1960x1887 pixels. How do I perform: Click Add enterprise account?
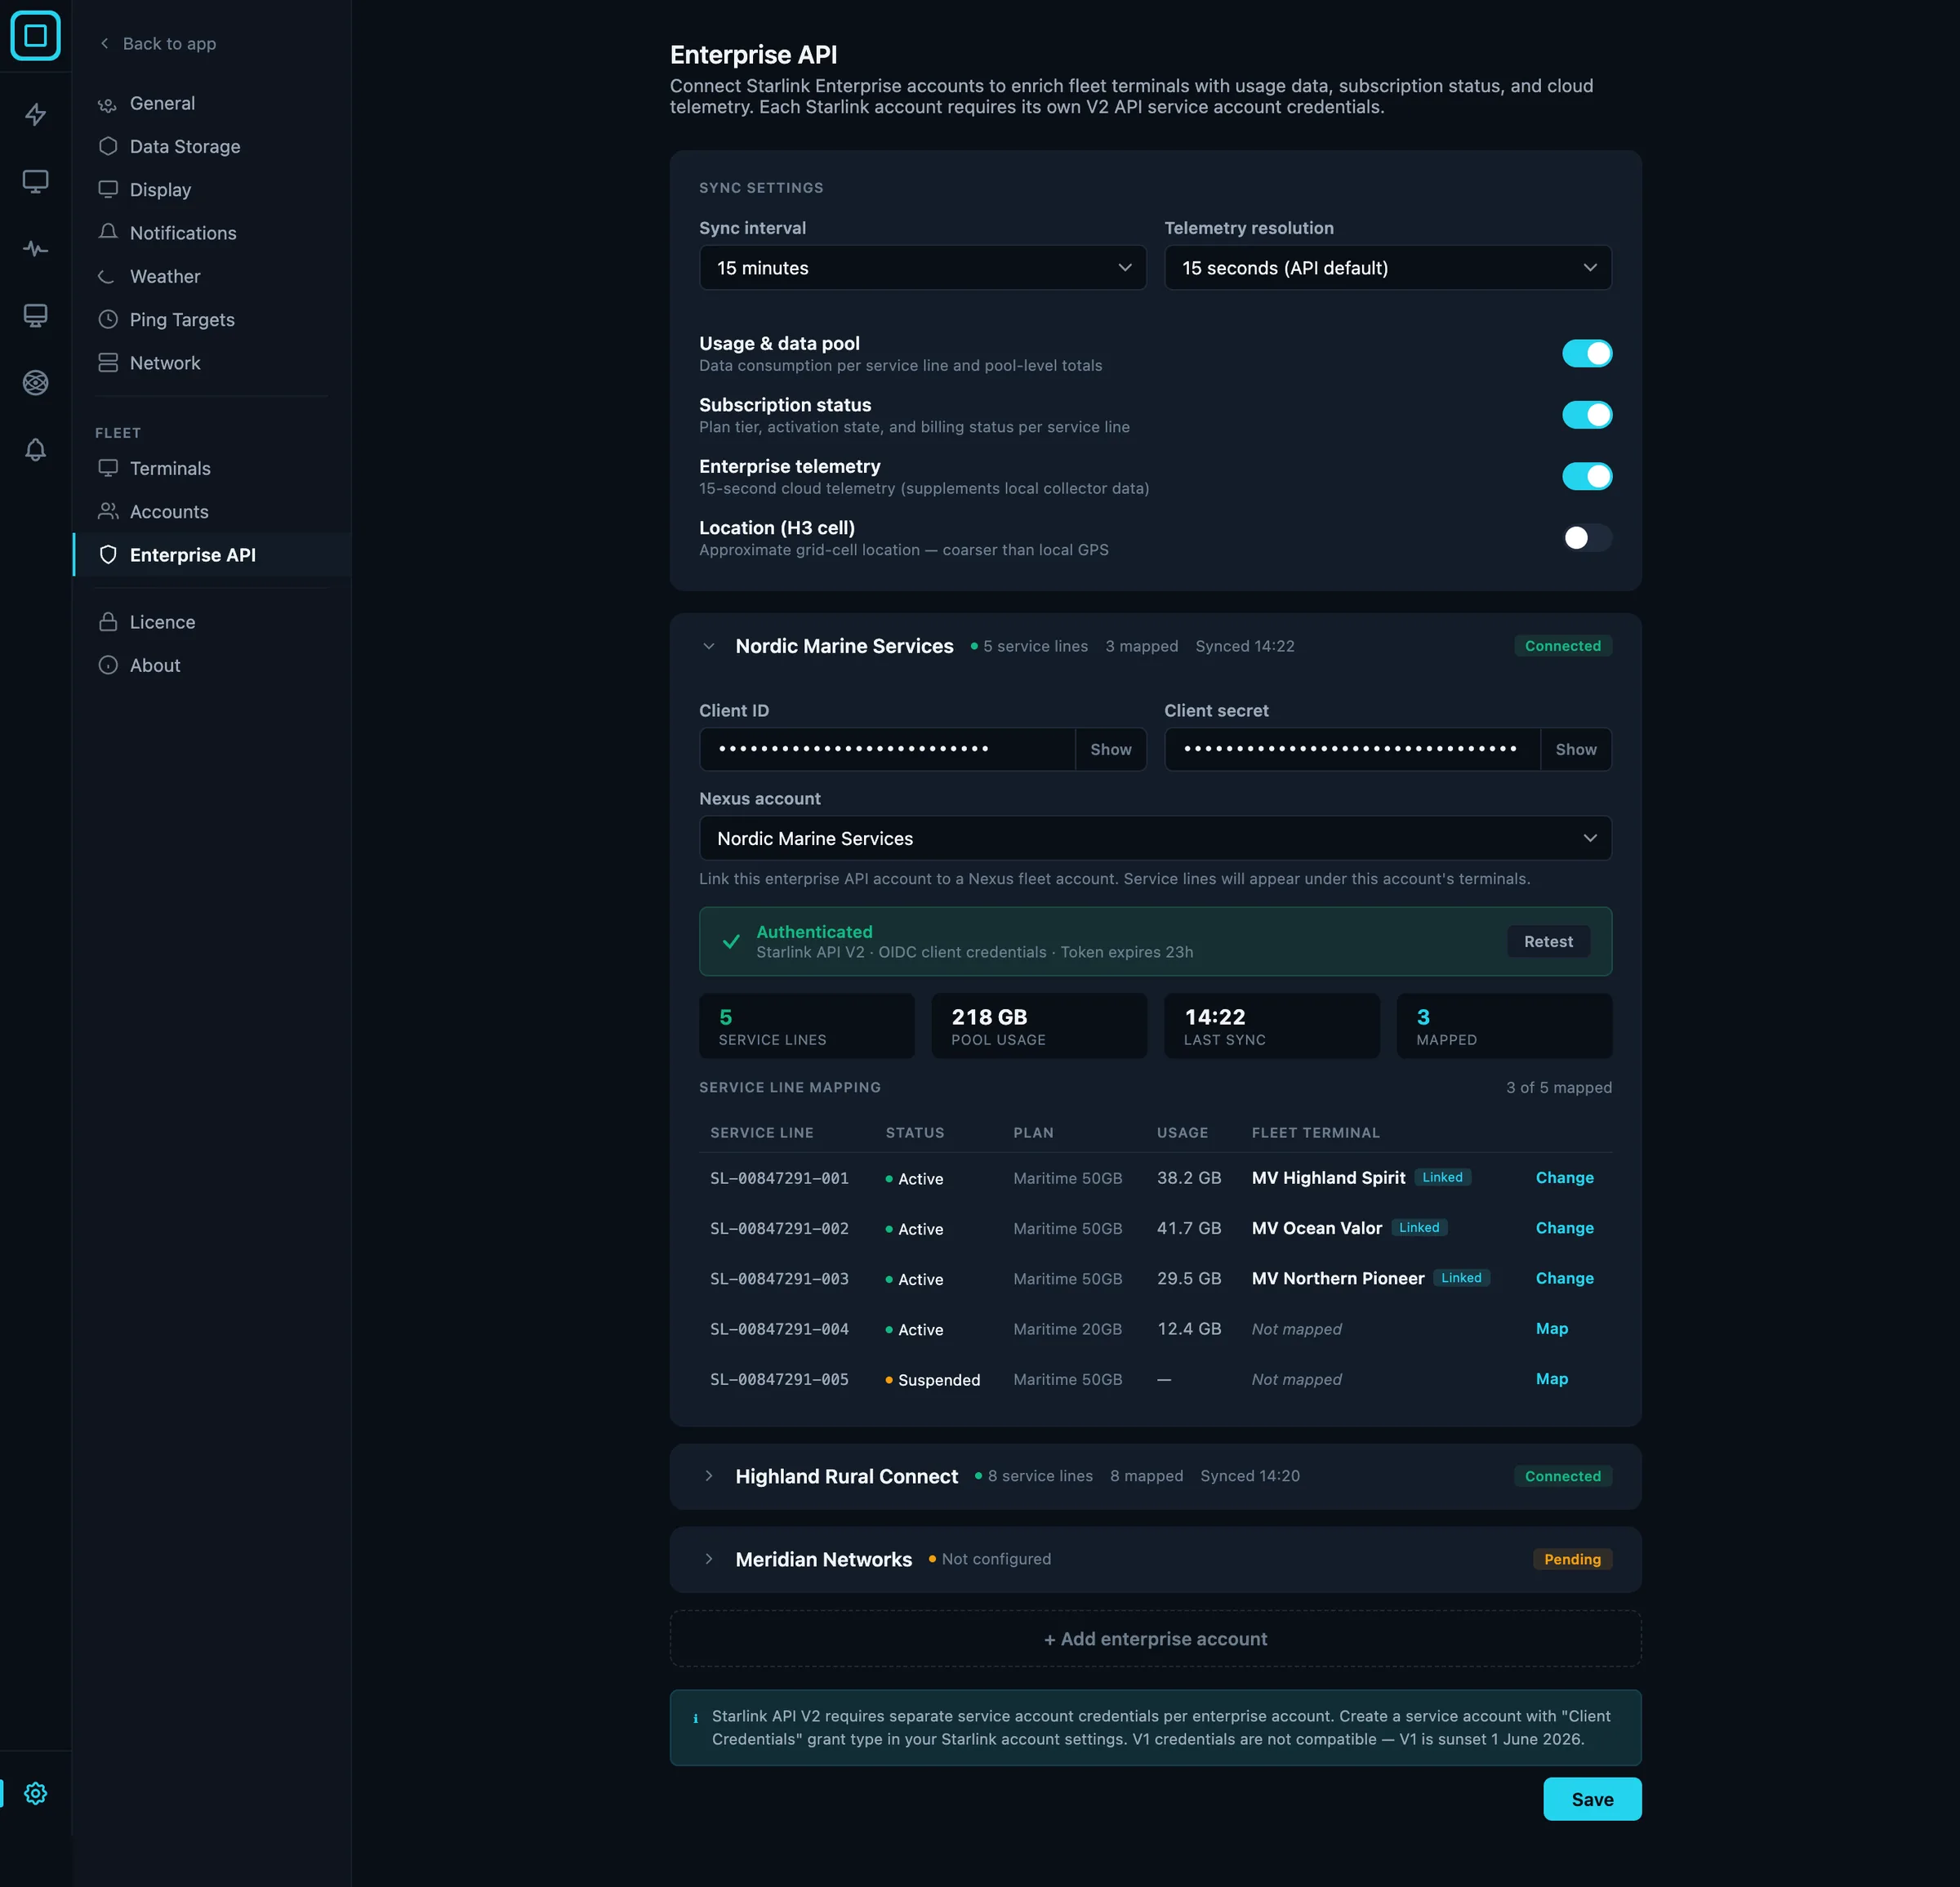pos(1155,1638)
